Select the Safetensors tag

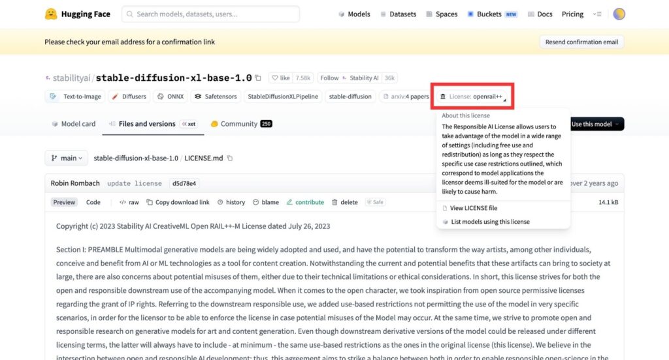pyautogui.click(x=215, y=97)
